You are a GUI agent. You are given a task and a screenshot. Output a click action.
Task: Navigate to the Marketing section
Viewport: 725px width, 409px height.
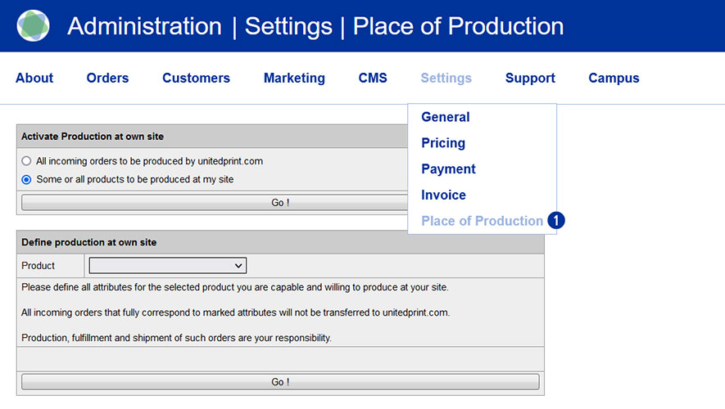click(294, 79)
